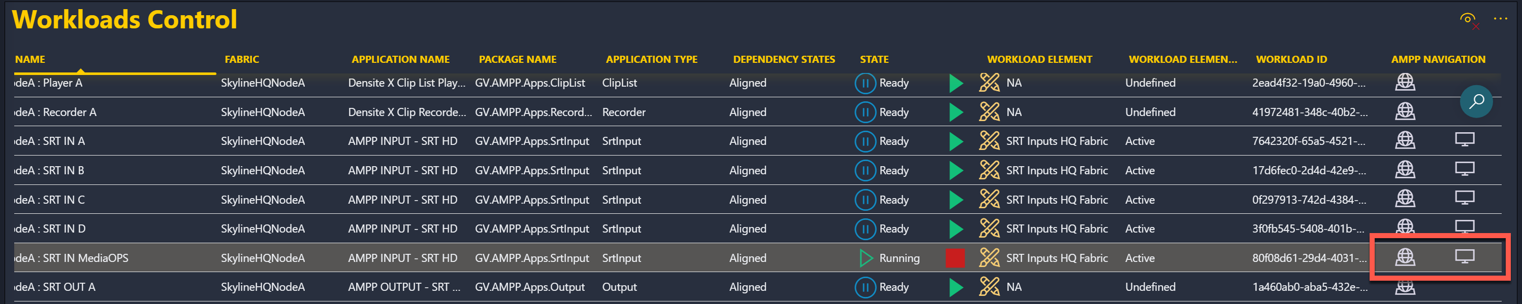Open the monitor icon for SRT IN D
Screen dimensions: 1522x304
click(x=1465, y=228)
